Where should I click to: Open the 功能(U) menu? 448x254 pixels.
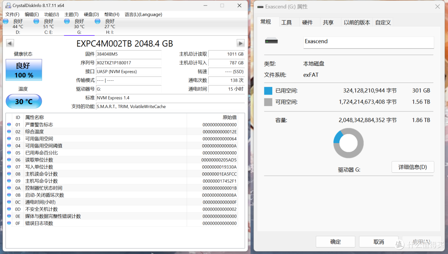51,14
